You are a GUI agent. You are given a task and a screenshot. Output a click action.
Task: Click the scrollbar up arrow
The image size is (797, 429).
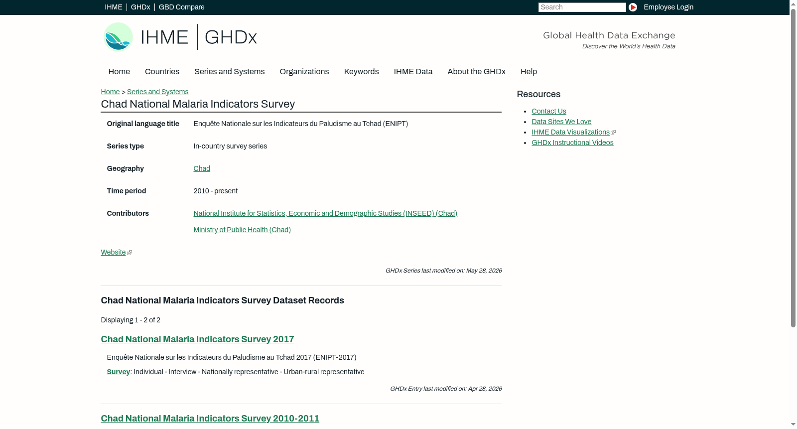point(793,4)
